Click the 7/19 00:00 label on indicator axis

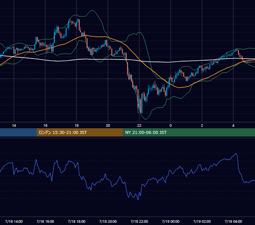tap(171, 221)
